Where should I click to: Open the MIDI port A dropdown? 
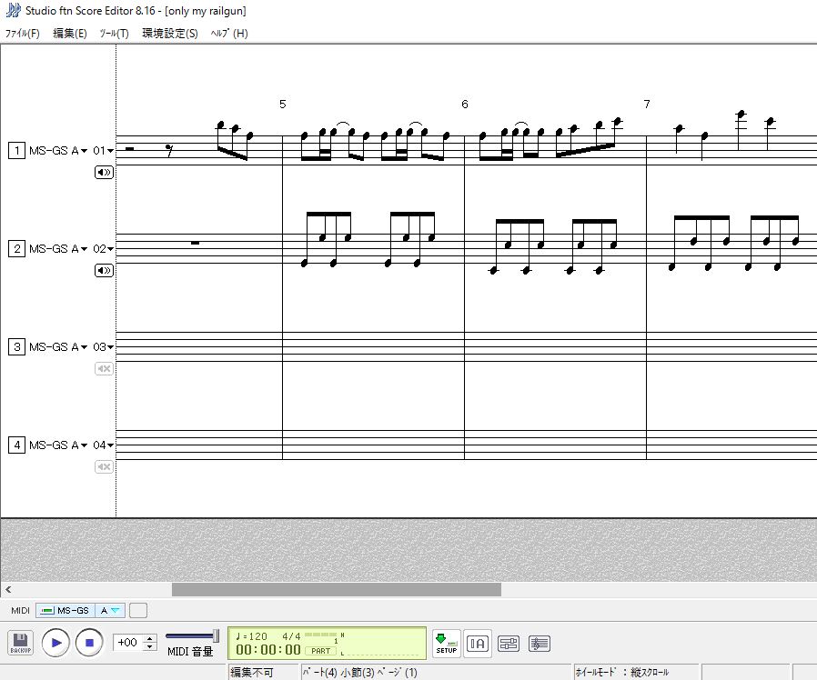110,610
